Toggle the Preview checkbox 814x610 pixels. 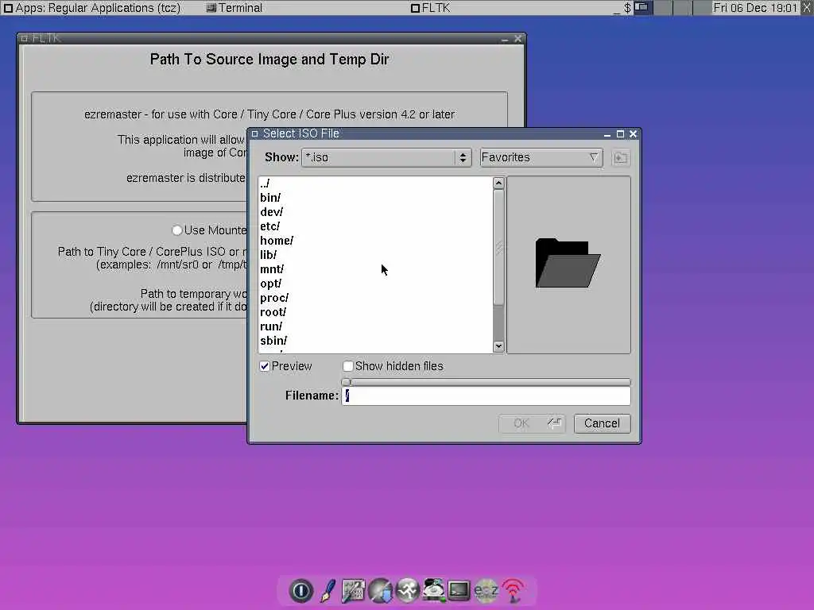point(265,366)
